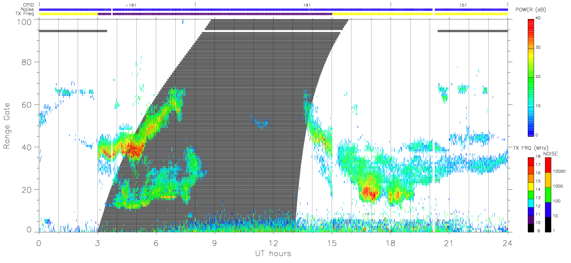Click the NOISE level color bar
Viewport: 571px width, 263px height.
548,194
